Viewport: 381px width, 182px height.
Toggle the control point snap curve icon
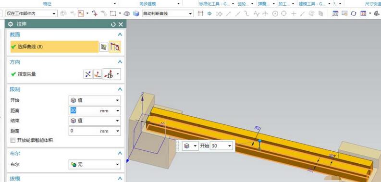point(247,13)
